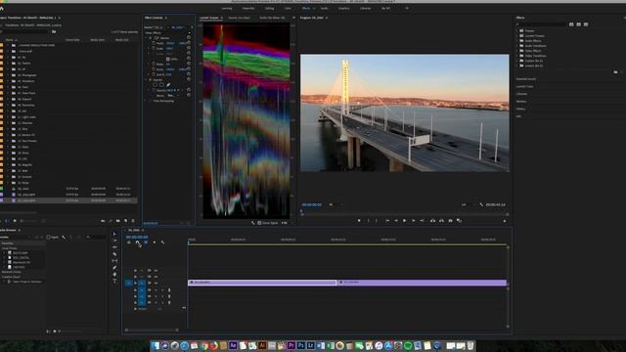Create new bin in Project panel
Image resolution: width=626 pixels, height=352 pixels.
point(118,221)
